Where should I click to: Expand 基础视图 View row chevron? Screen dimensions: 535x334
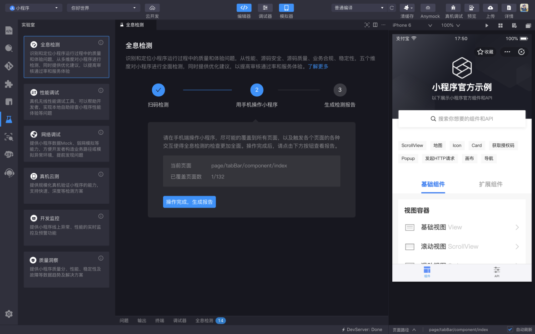pos(517,227)
